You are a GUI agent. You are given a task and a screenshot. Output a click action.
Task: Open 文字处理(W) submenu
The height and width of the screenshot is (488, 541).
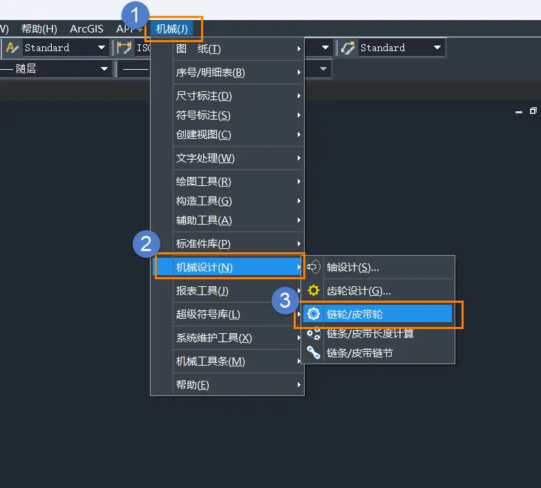coord(238,158)
